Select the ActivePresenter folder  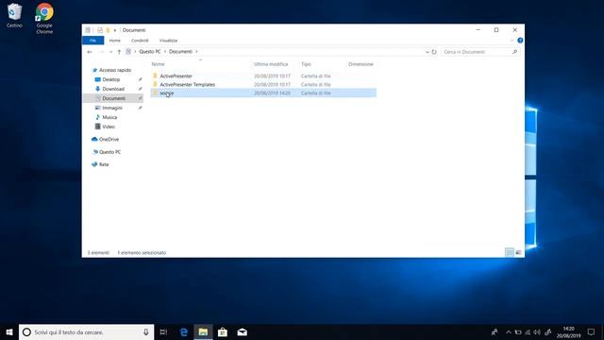176,76
